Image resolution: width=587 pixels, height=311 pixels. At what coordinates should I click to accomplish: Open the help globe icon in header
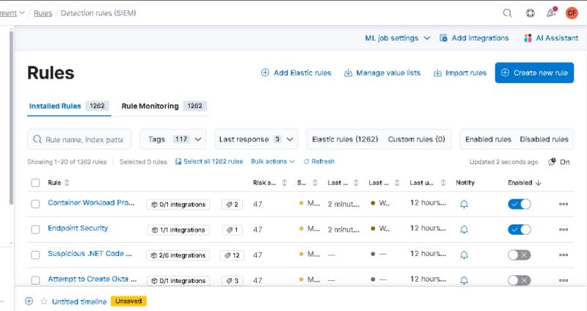pyautogui.click(x=531, y=13)
